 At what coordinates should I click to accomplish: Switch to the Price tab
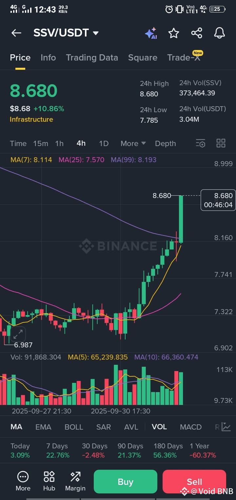[20, 58]
